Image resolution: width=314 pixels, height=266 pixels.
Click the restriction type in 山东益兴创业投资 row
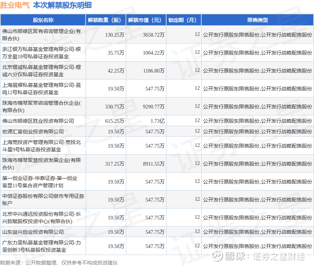258,232
